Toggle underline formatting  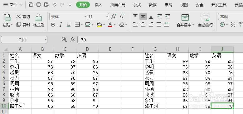click(x=69, y=25)
